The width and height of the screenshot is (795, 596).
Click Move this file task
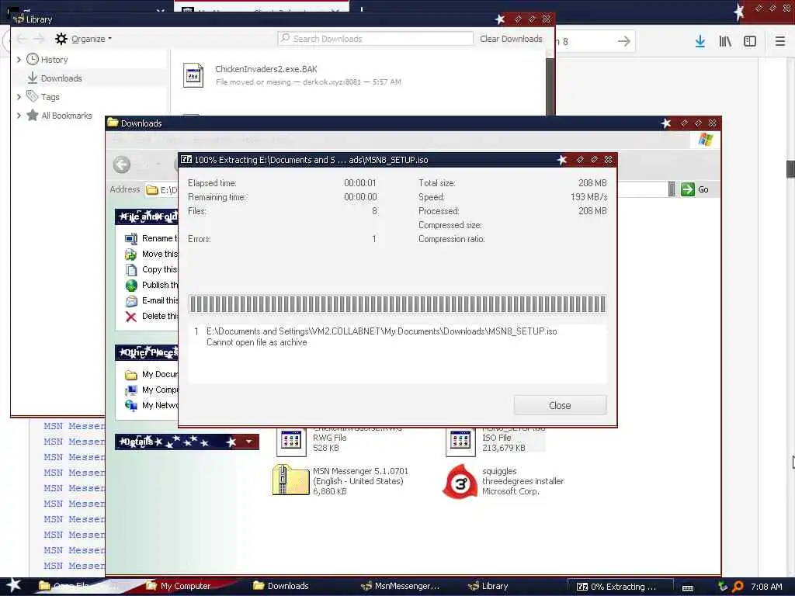coord(159,254)
